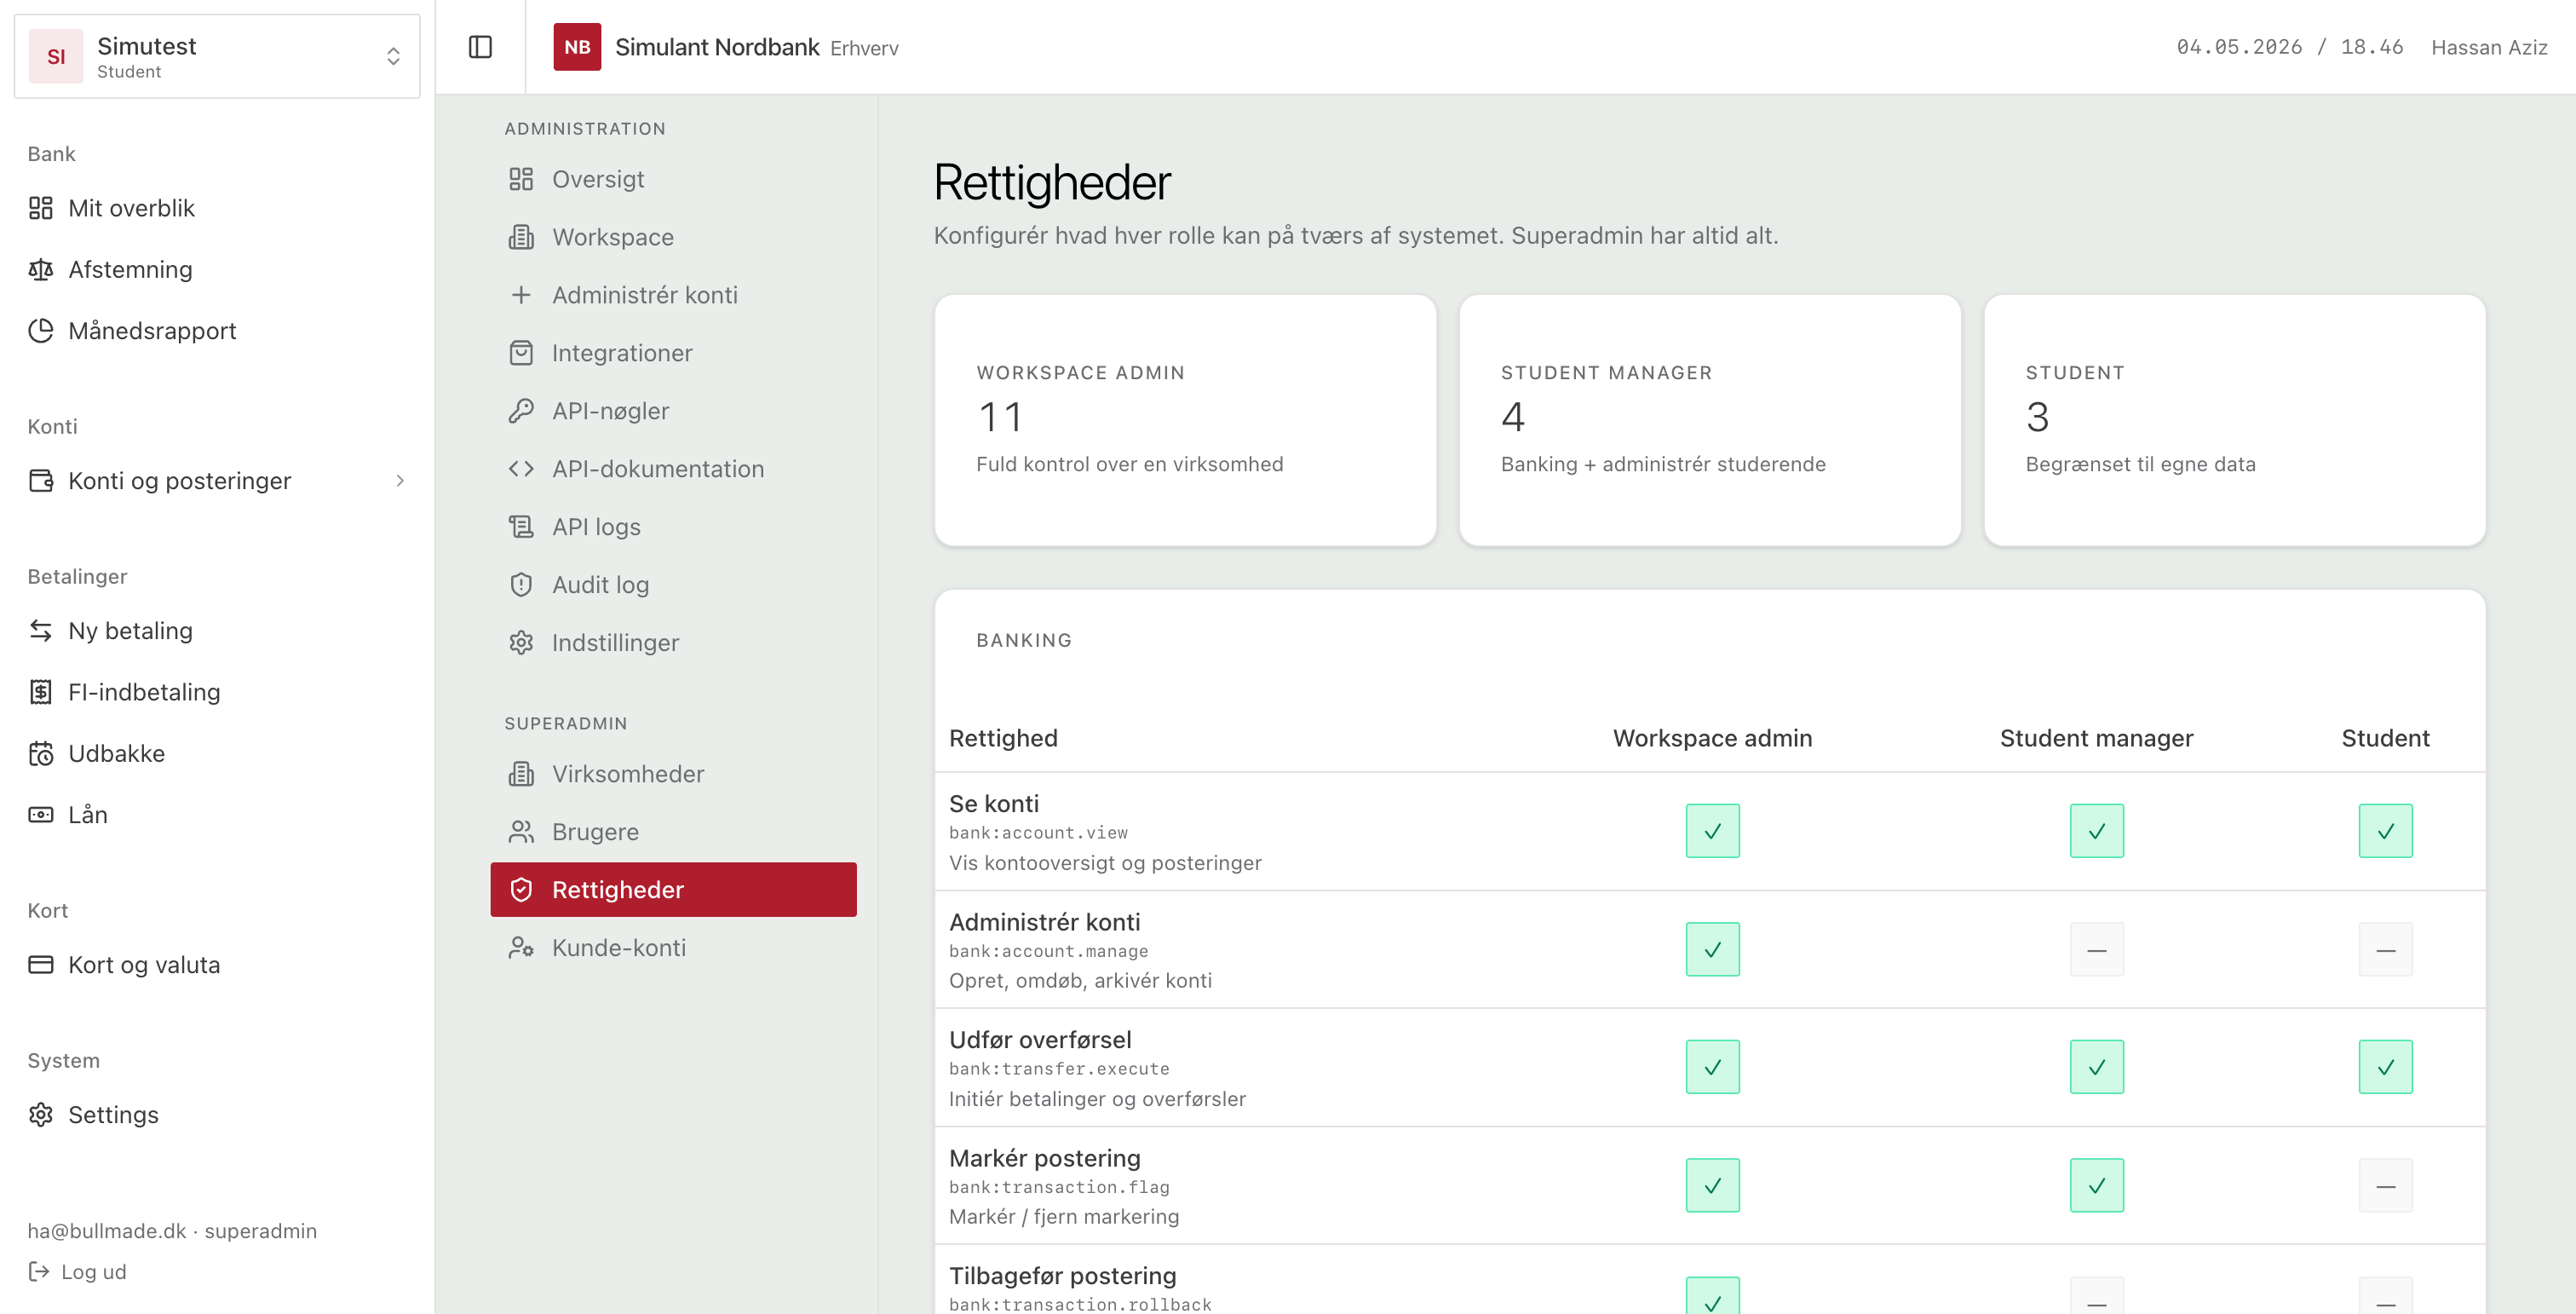This screenshot has width=2576, height=1314.
Task: Click the bank:account.view permission code
Action: pos(1038,833)
